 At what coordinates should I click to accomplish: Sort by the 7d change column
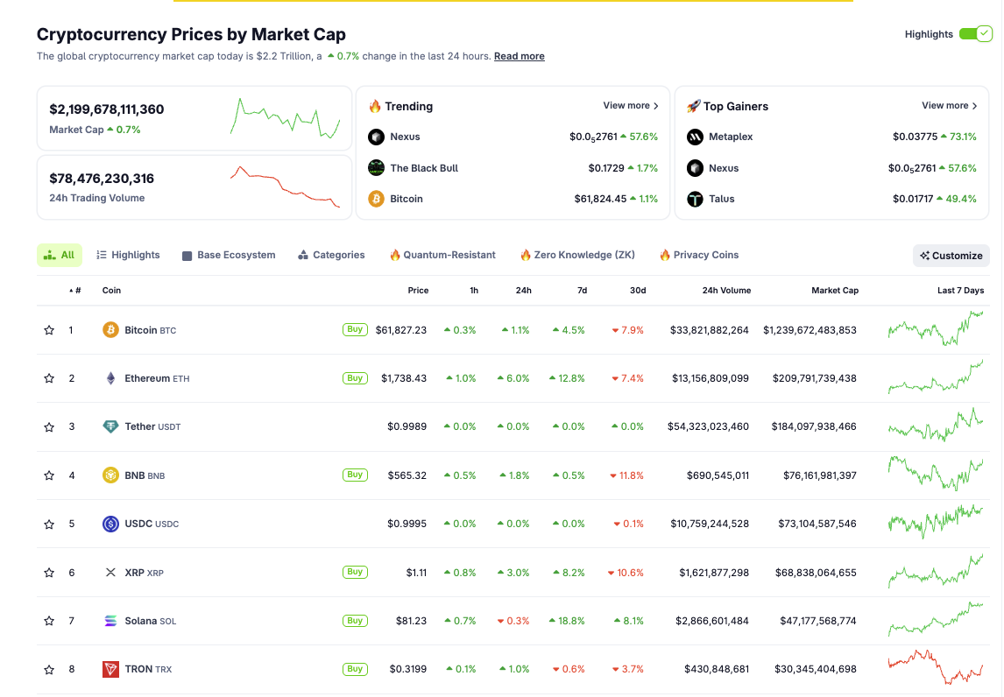582,291
